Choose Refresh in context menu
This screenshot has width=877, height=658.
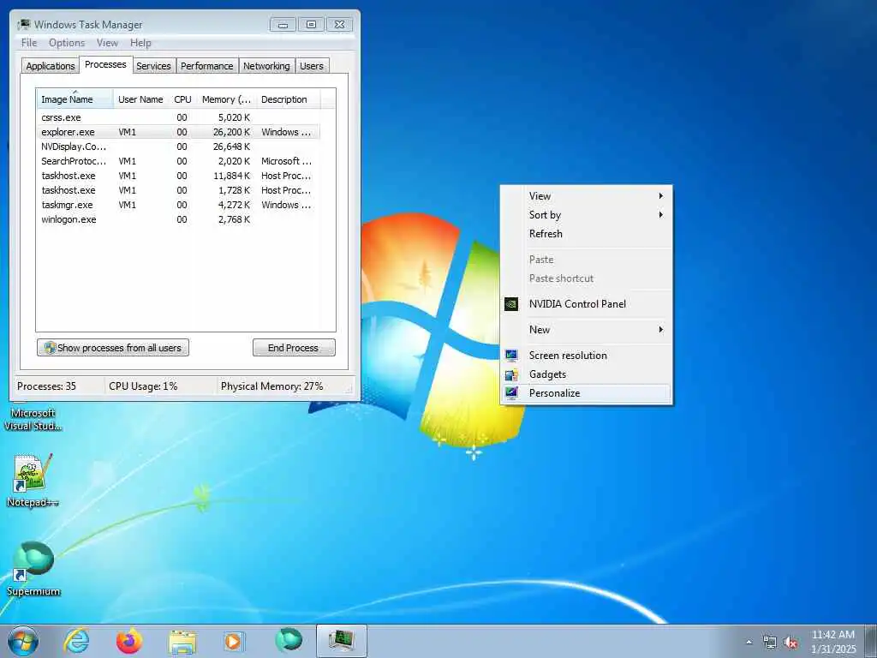pos(586,234)
